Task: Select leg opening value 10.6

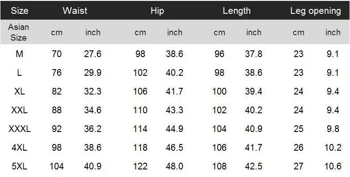Action: [333, 166]
